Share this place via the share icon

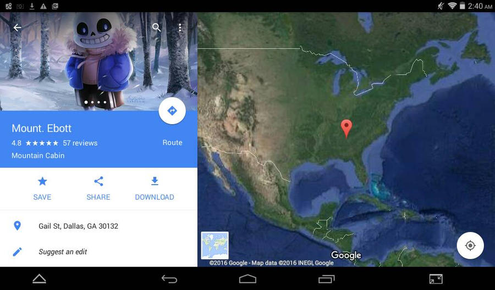click(98, 188)
